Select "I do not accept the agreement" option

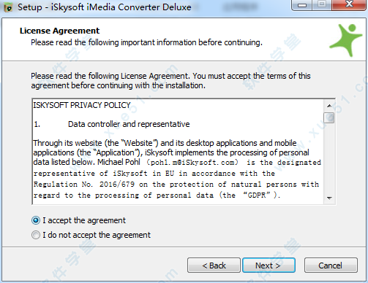pos(36,235)
